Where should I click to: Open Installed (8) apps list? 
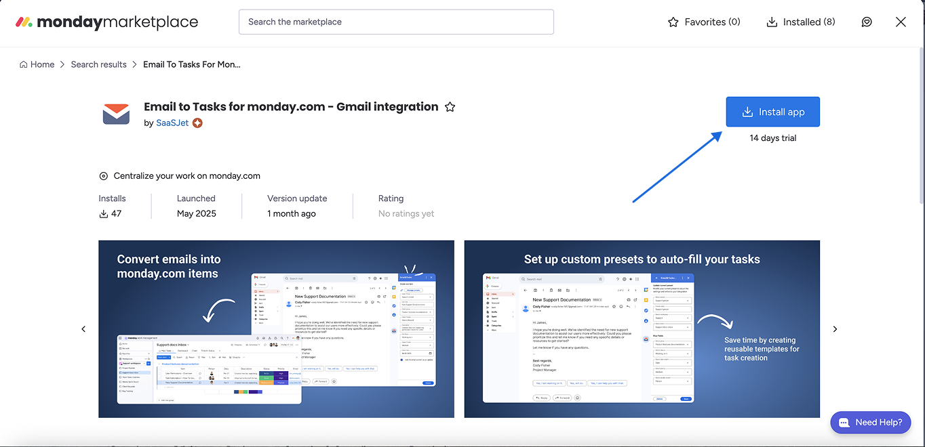(x=801, y=22)
